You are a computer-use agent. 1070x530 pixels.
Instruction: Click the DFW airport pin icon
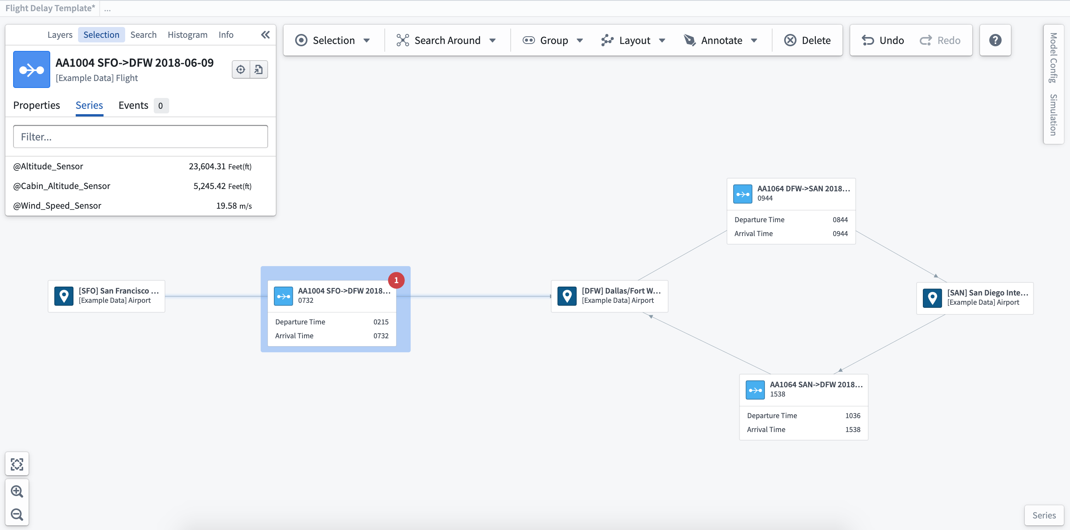click(x=567, y=296)
